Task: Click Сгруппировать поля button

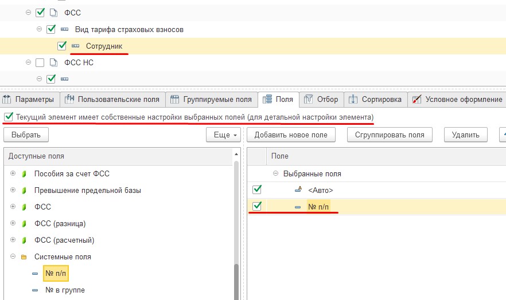Action: [x=390, y=135]
